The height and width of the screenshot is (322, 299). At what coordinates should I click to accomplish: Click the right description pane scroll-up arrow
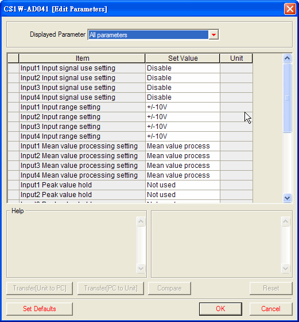pos(285,221)
